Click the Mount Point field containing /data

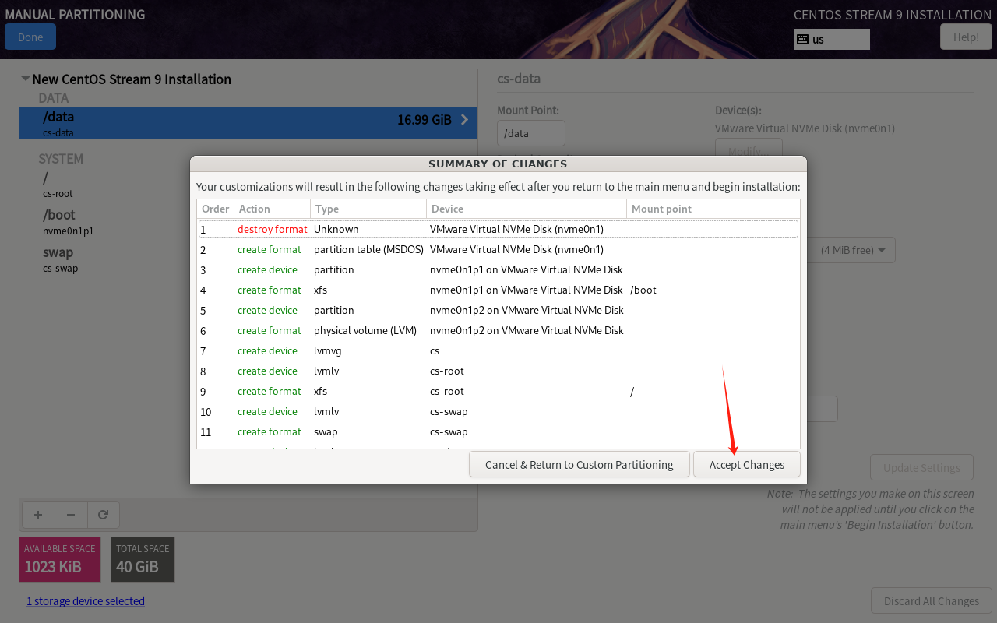click(531, 133)
